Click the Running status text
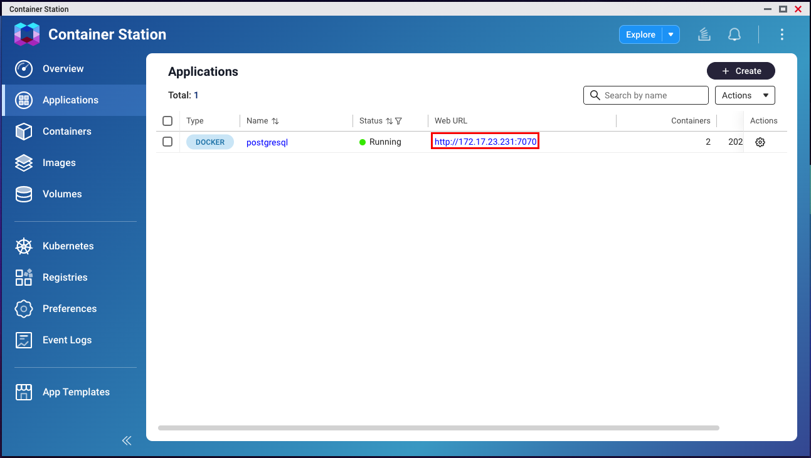Image resolution: width=811 pixels, height=458 pixels. point(385,142)
